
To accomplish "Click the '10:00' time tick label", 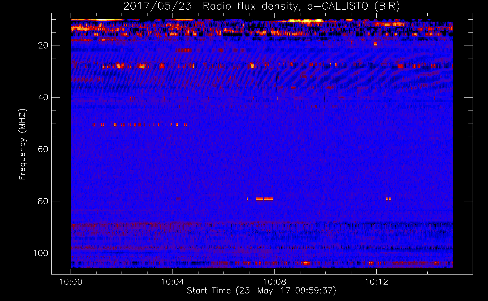I will [71, 282].
